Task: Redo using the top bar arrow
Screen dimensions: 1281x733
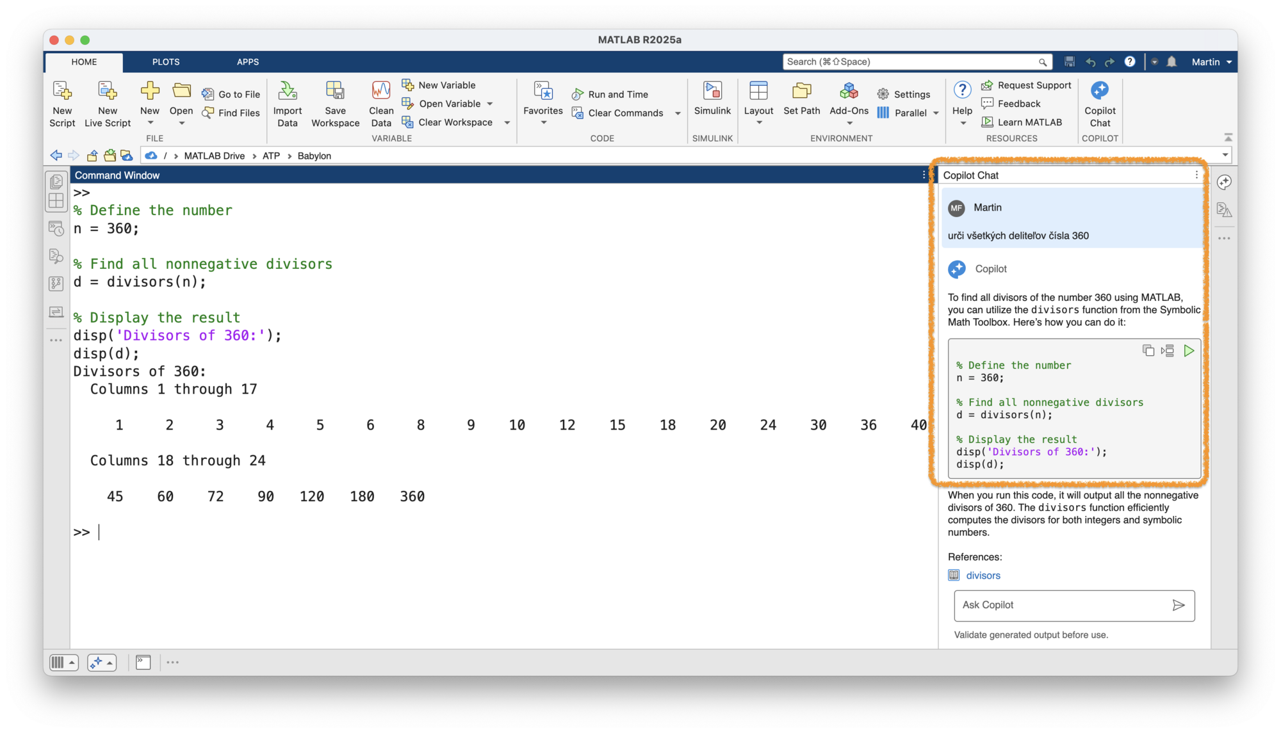Action: [x=1109, y=61]
